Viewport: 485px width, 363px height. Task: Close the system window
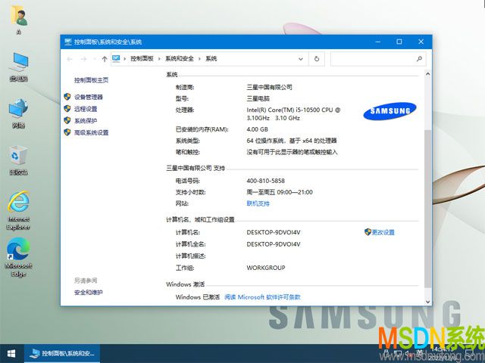[x=421, y=42]
